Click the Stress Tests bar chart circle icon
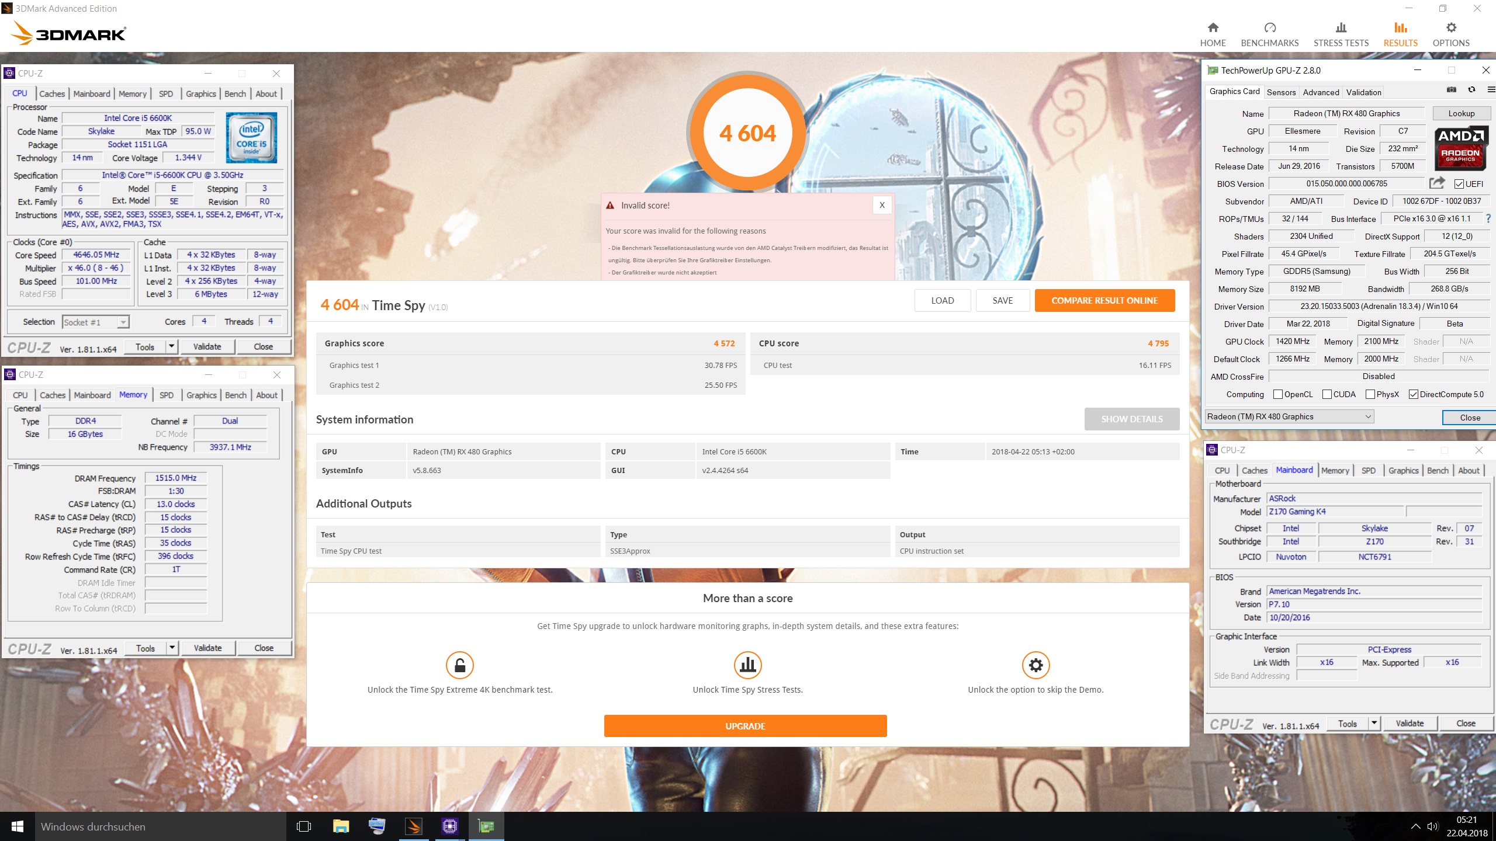This screenshot has width=1496, height=841. coord(748,665)
